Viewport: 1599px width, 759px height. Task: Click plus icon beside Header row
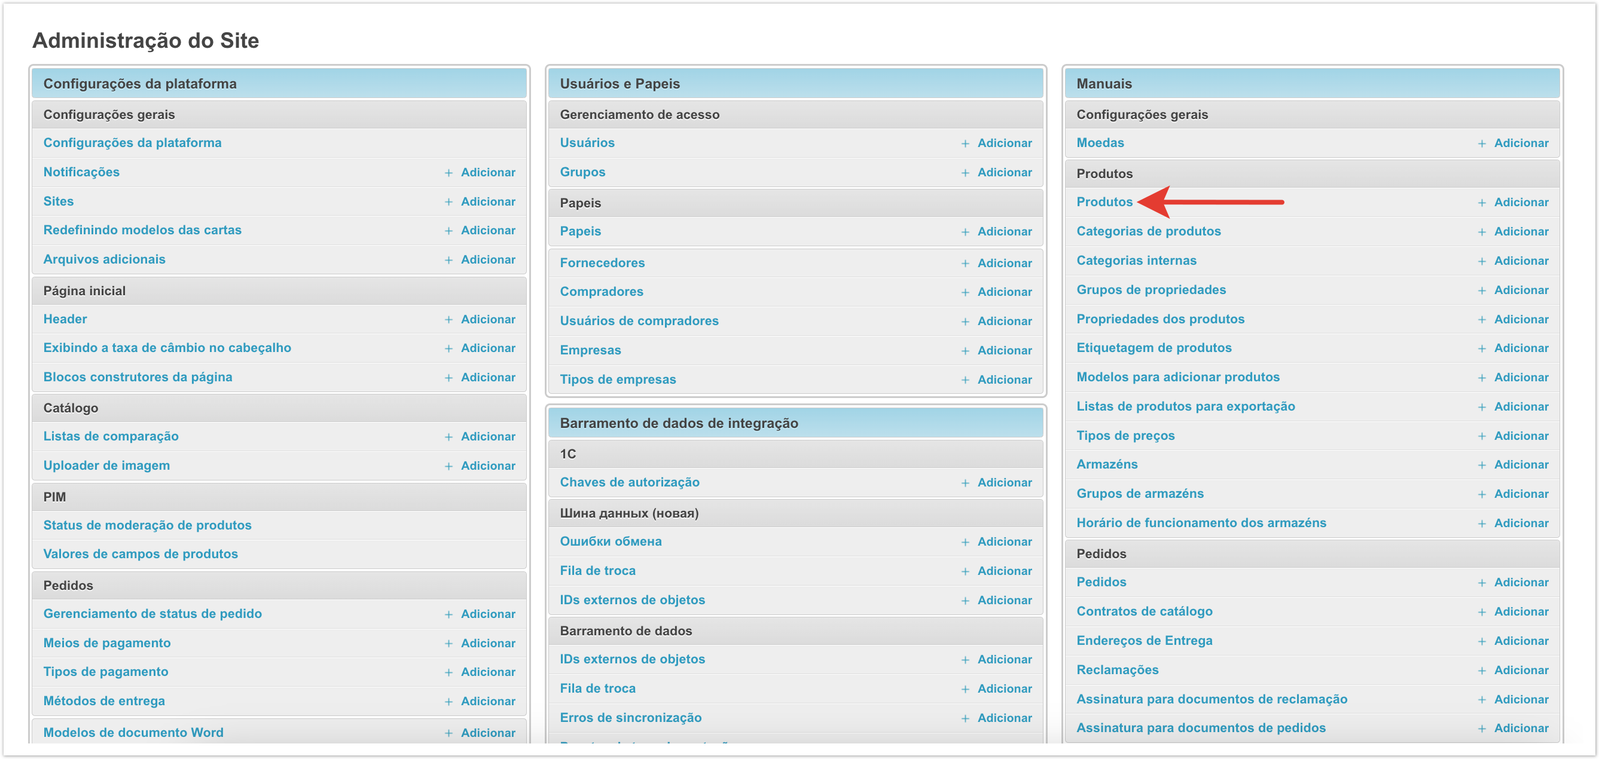448,320
